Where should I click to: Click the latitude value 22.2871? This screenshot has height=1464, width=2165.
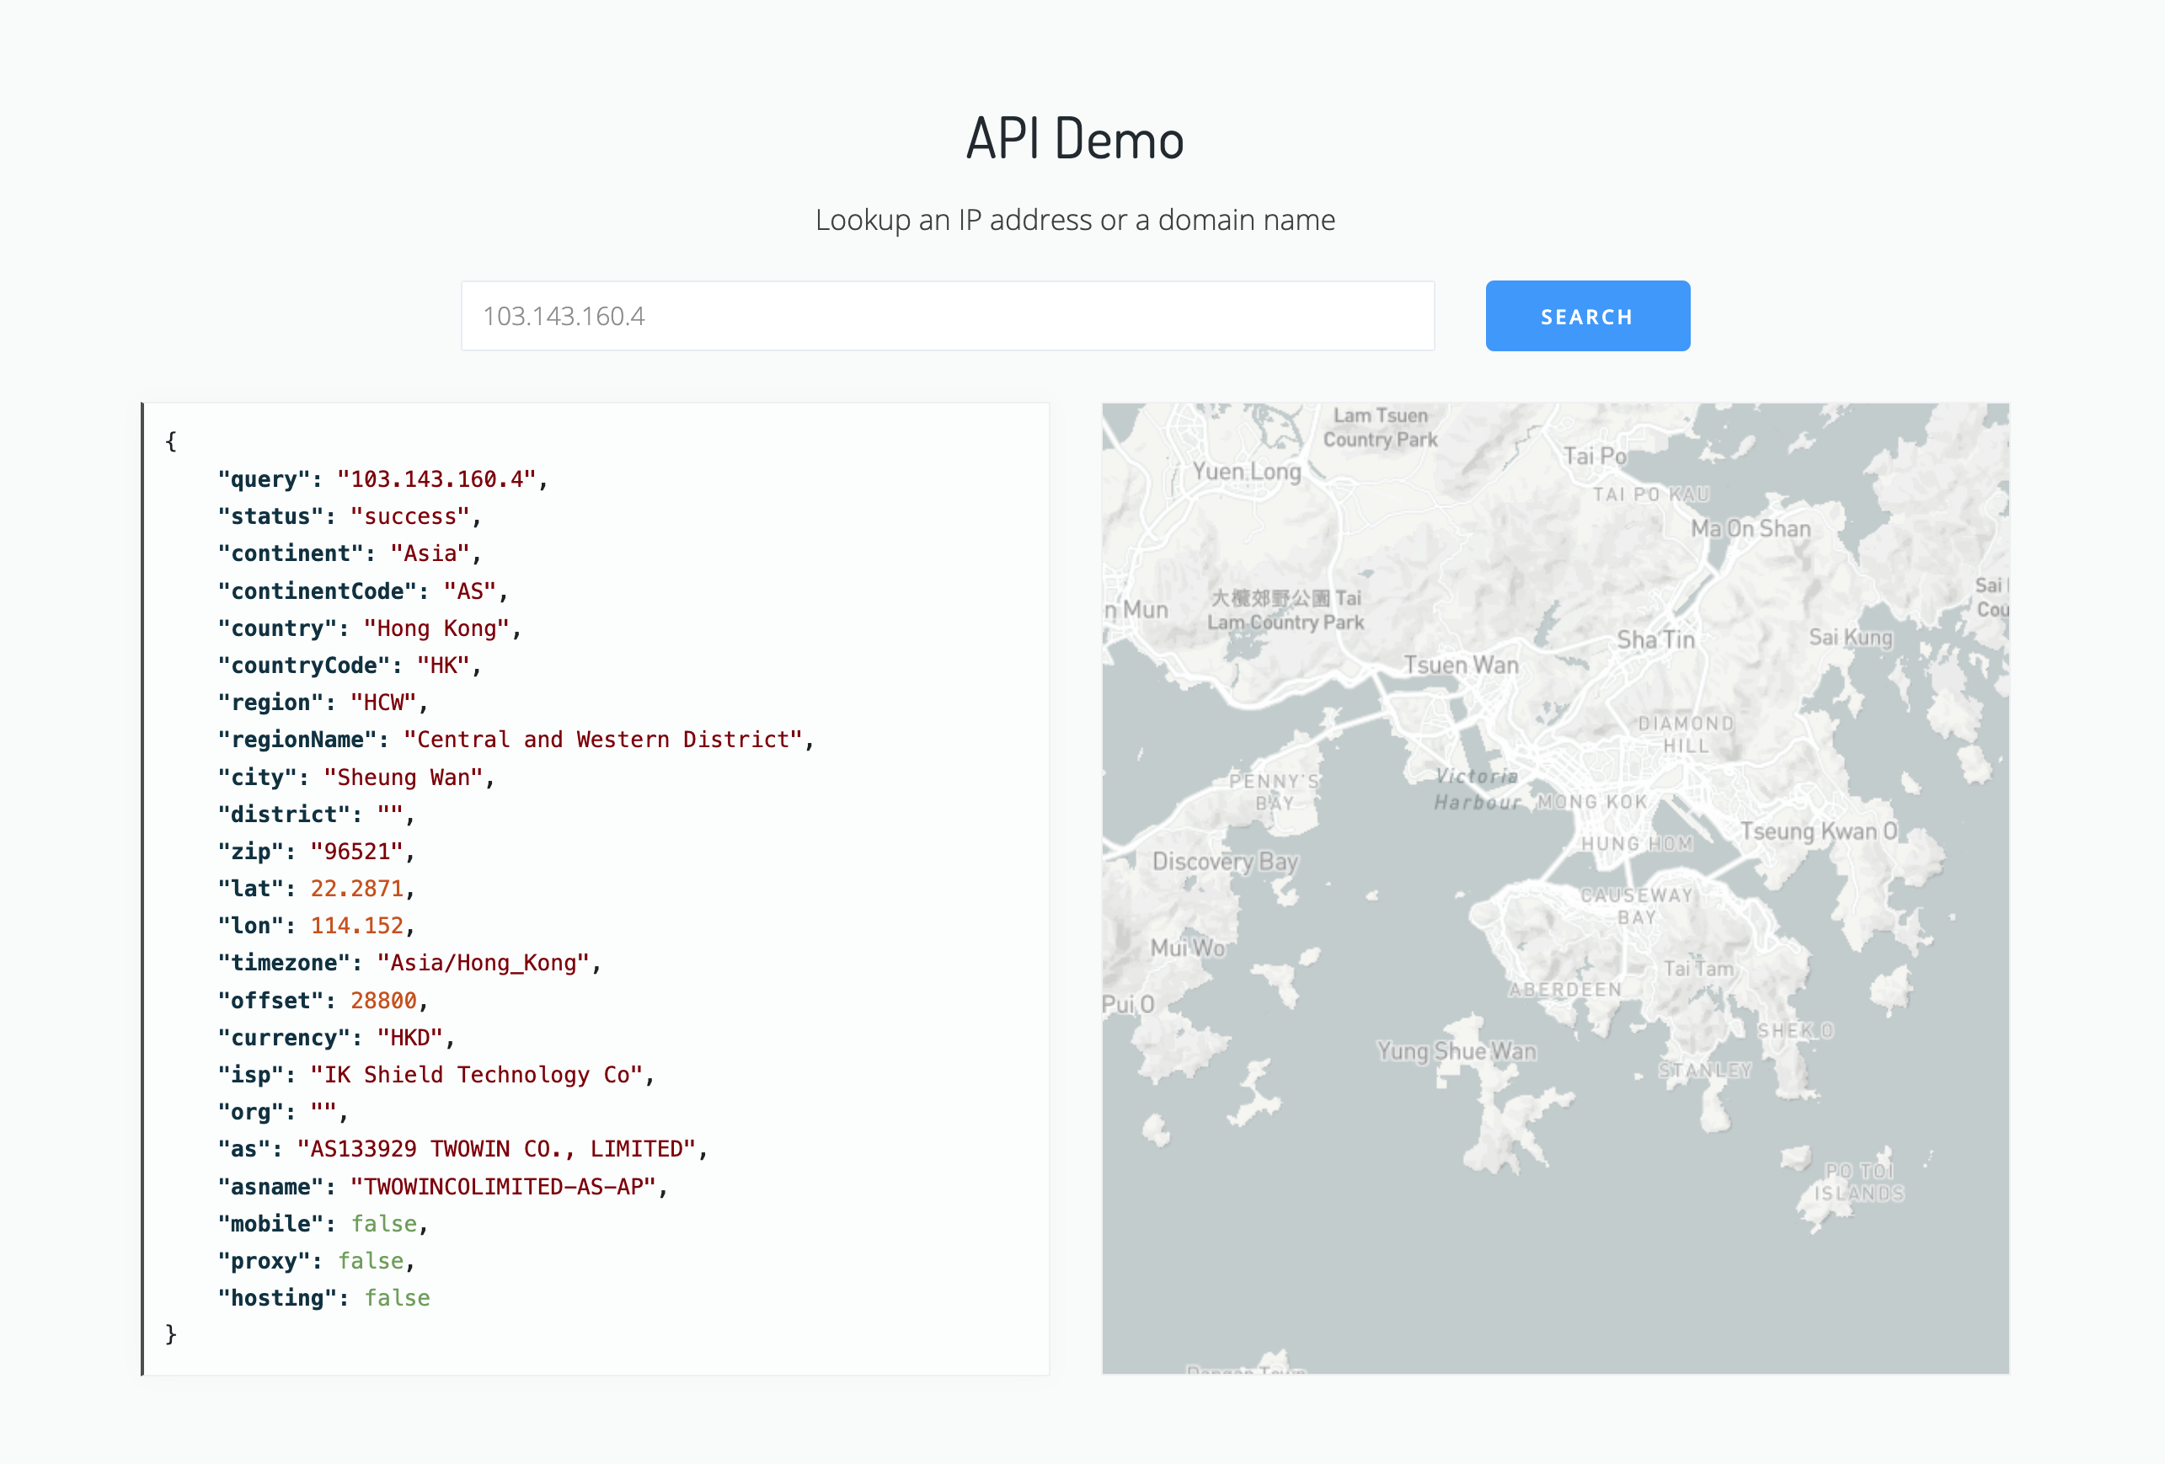(355, 889)
